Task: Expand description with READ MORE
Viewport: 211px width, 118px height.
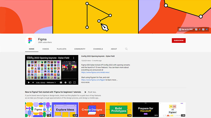Action: (x=85, y=83)
